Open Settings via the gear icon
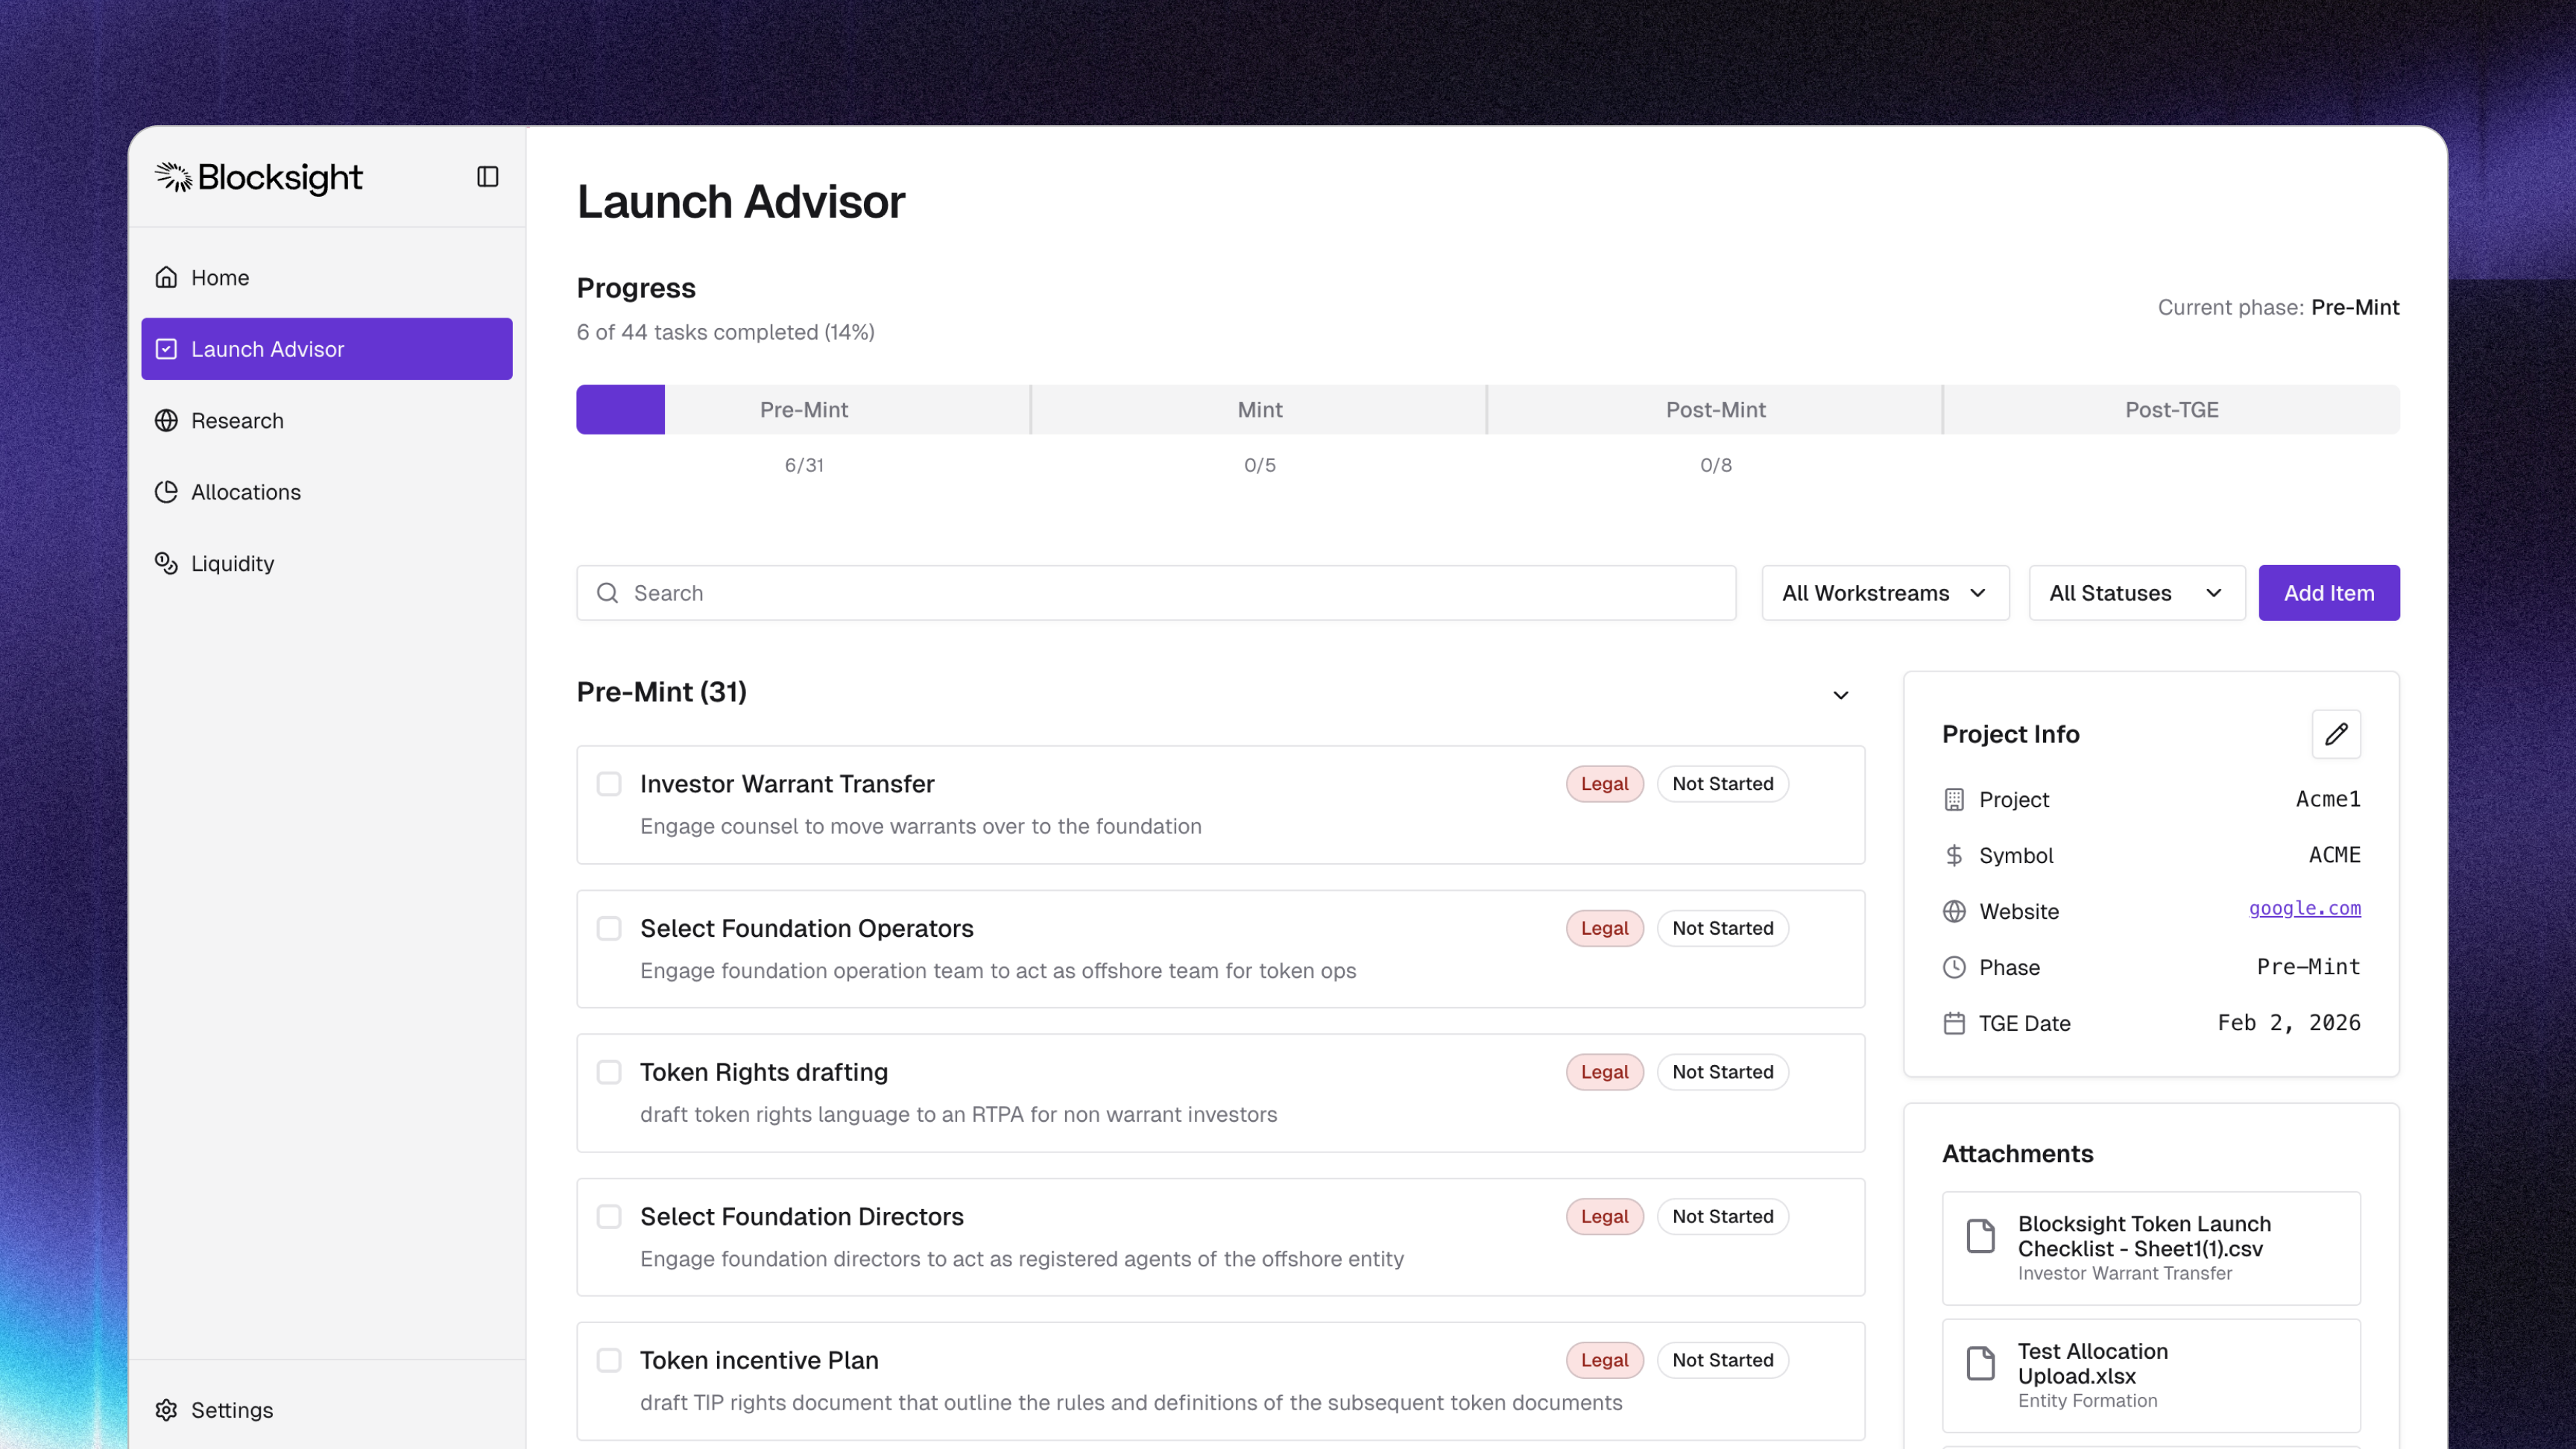Image resolution: width=2576 pixels, height=1449 pixels. click(x=166, y=1409)
